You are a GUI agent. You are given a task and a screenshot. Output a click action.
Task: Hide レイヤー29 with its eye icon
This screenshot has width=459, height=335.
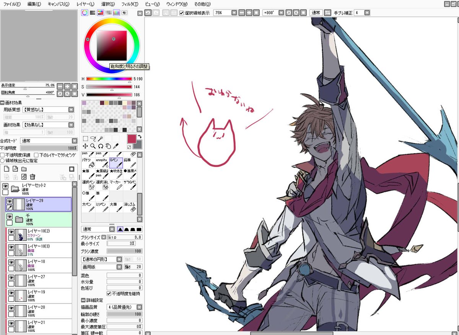10,201
